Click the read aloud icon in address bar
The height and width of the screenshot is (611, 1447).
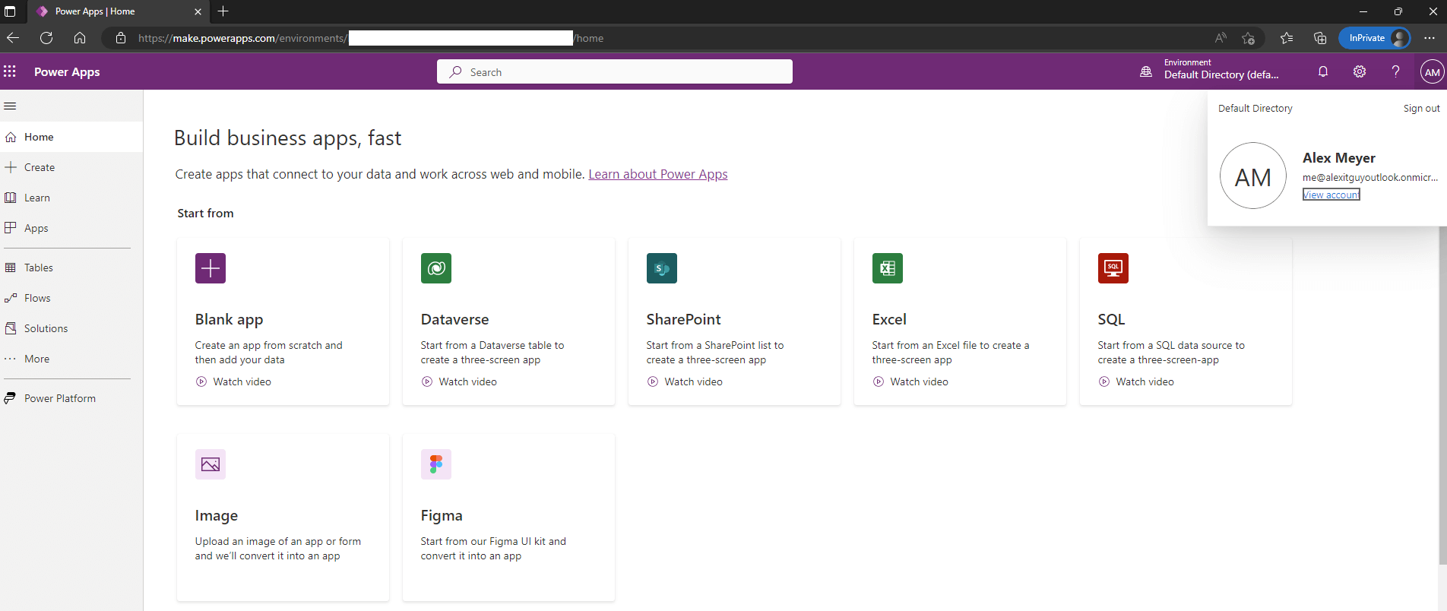(1221, 38)
